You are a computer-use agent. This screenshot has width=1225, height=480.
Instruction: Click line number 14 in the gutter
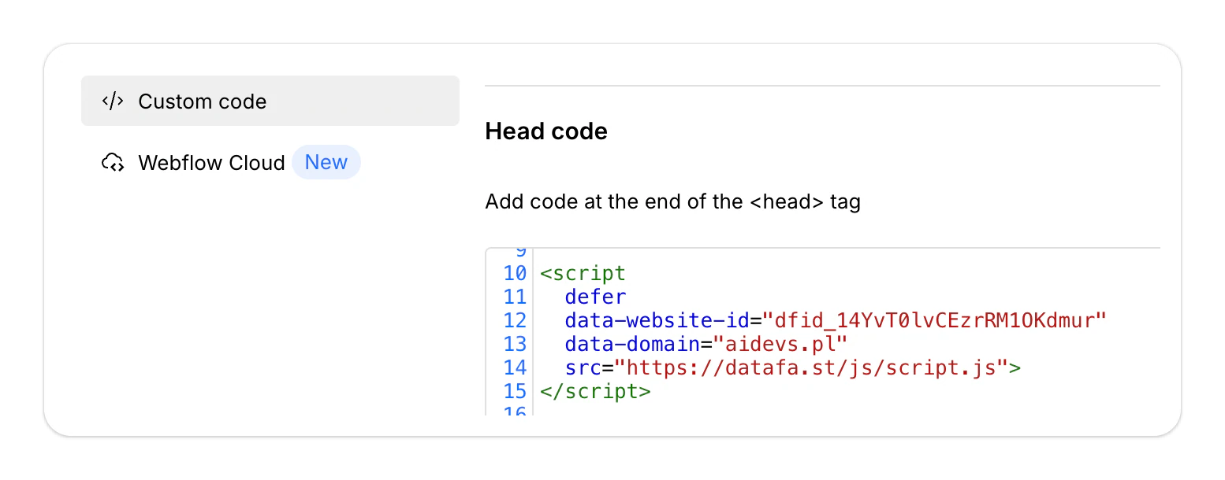[x=515, y=367]
